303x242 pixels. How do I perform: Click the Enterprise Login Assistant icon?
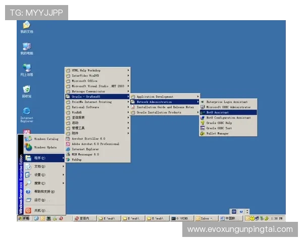pyautogui.click(x=203, y=102)
